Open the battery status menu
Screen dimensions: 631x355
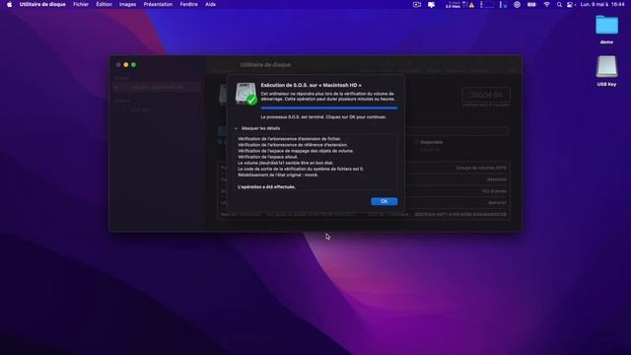click(x=531, y=4)
